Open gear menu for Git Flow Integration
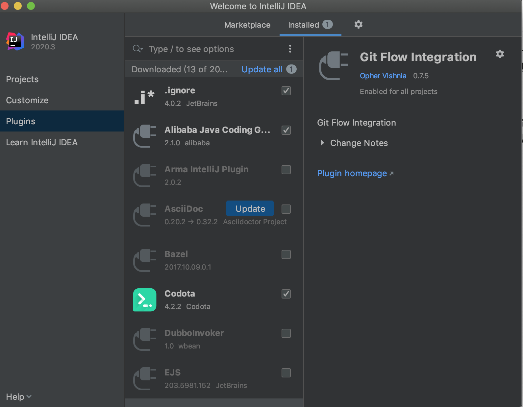 click(500, 54)
